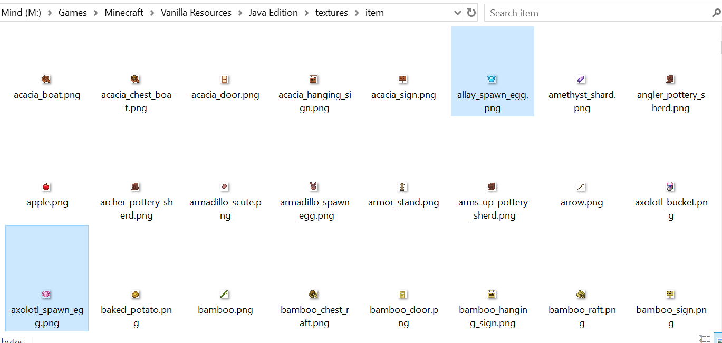This screenshot has width=722, height=343.
Task: Select the bamboo_sign.png icon
Action: click(670, 294)
